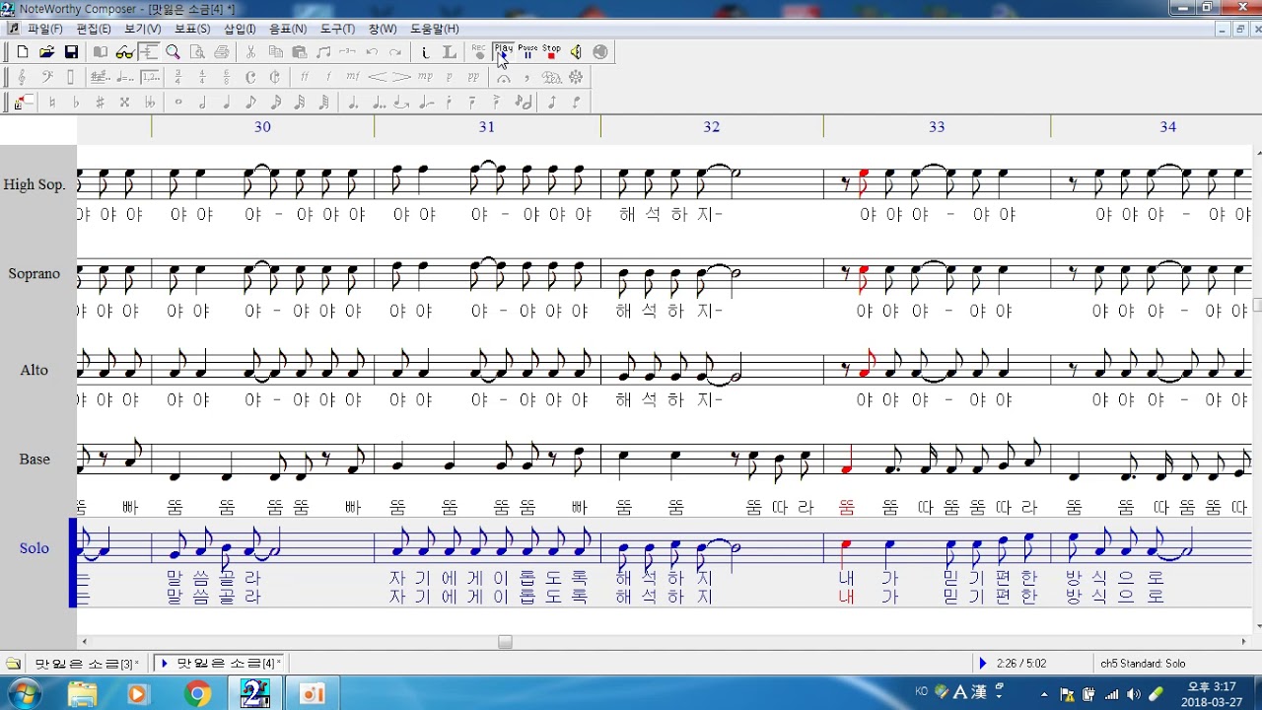The width and height of the screenshot is (1262, 710).
Task: Switch to 맛잃은 소금[4] document tab
Action: (221, 664)
